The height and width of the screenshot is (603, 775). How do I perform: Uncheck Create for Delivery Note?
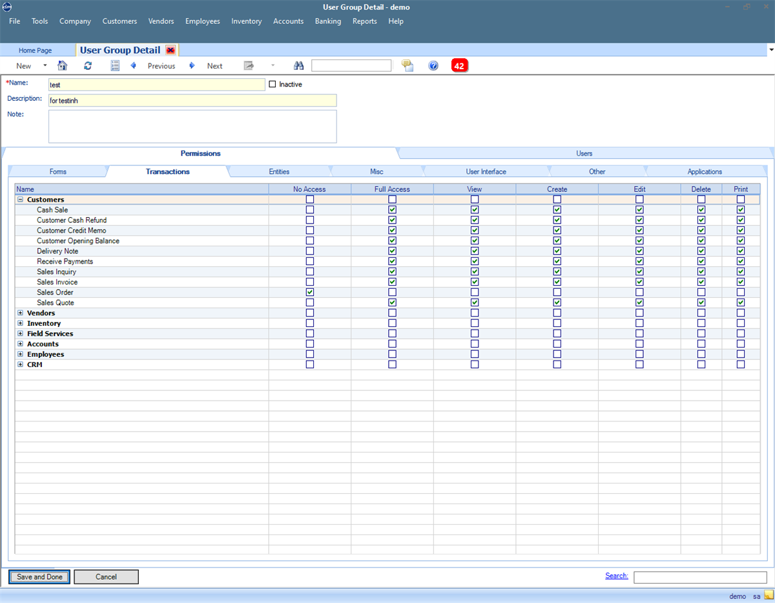(x=557, y=251)
